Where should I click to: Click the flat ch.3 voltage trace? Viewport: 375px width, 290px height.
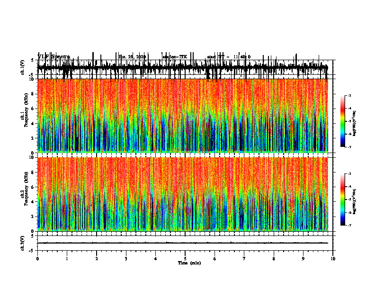183,243
